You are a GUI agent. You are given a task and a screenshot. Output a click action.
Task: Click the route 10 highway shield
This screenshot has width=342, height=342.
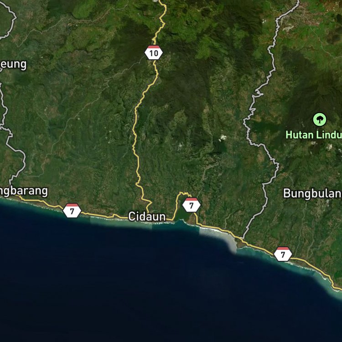click(x=154, y=52)
